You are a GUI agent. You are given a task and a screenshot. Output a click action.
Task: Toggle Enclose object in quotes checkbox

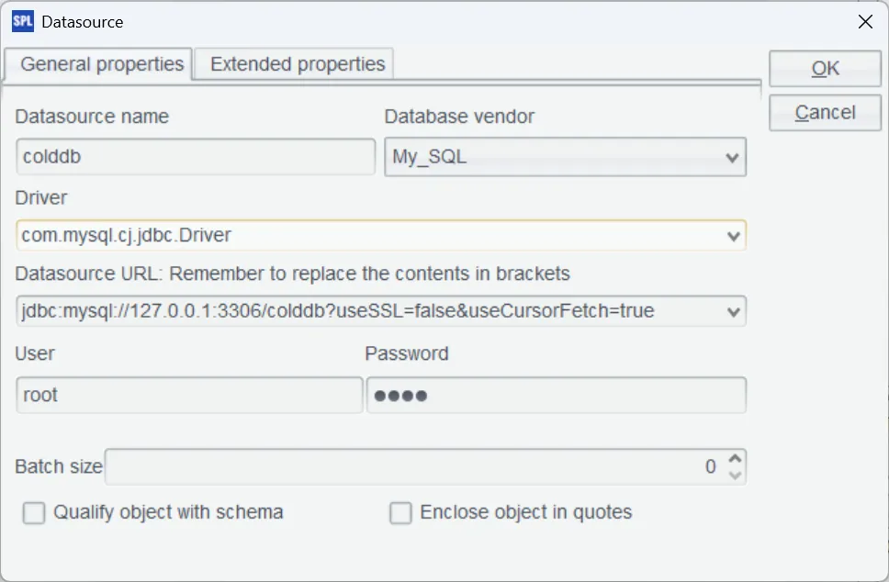(x=400, y=513)
